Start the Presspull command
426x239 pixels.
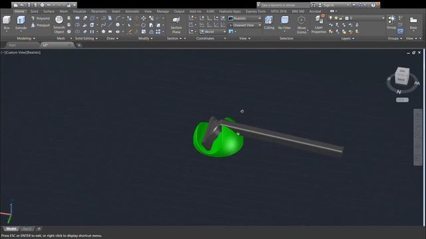click(x=41, y=25)
